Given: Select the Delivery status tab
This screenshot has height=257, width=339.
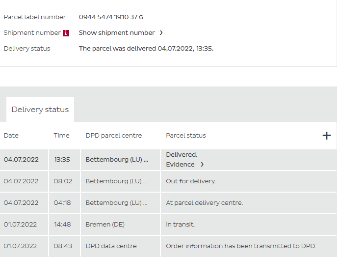Looking at the screenshot, I should 40,110.
